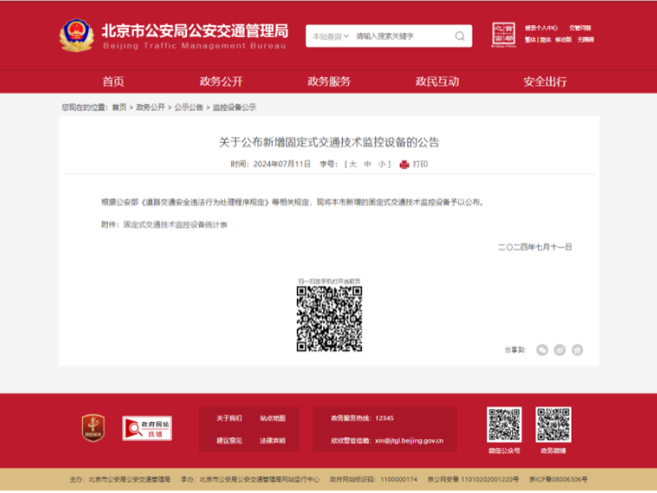The image size is (657, 493).
Task: Click the 首都之窗 seal logo
Action: (504, 35)
